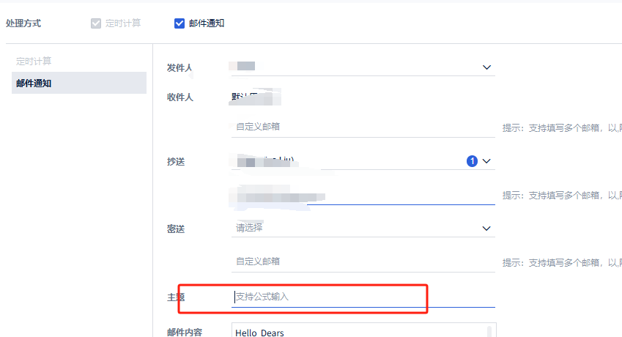Open the 密送 请选择 dropdown
The width and height of the screenshot is (622, 337).
pyautogui.click(x=352, y=229)
